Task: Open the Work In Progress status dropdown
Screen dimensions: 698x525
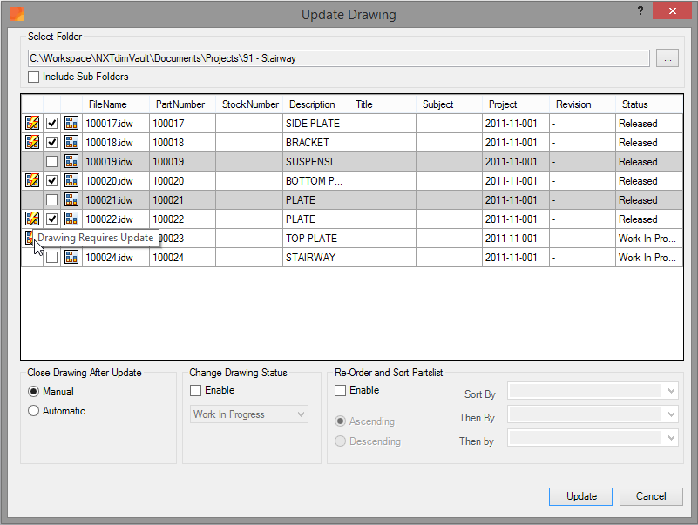Action: tap(249, 414)
